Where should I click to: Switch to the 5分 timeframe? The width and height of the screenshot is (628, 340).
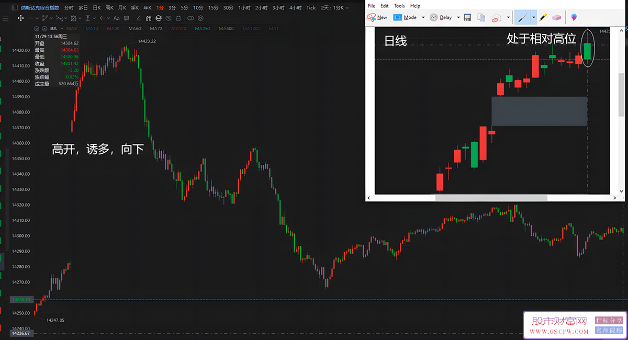[x=185, y=8]
